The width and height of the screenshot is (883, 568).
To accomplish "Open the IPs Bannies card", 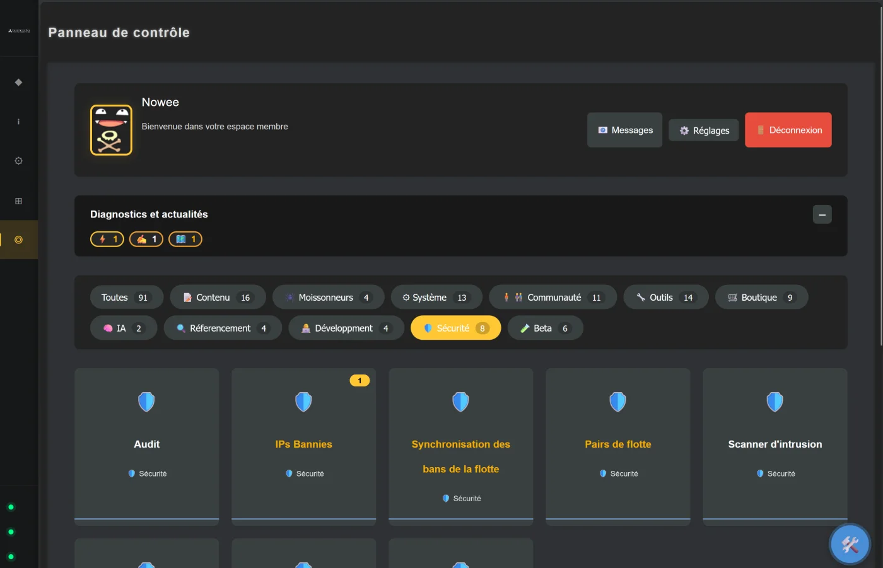I will 303,447.
